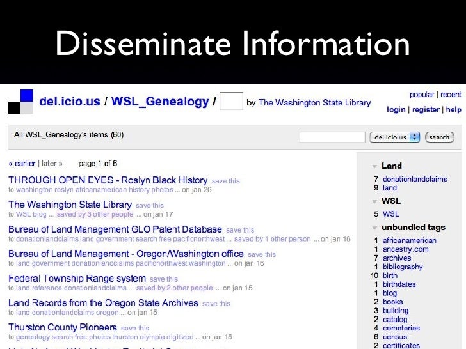Save this for Washington State Library bookmark
Viewport: 466px width, 349px height.
click(x=150, y=205)
